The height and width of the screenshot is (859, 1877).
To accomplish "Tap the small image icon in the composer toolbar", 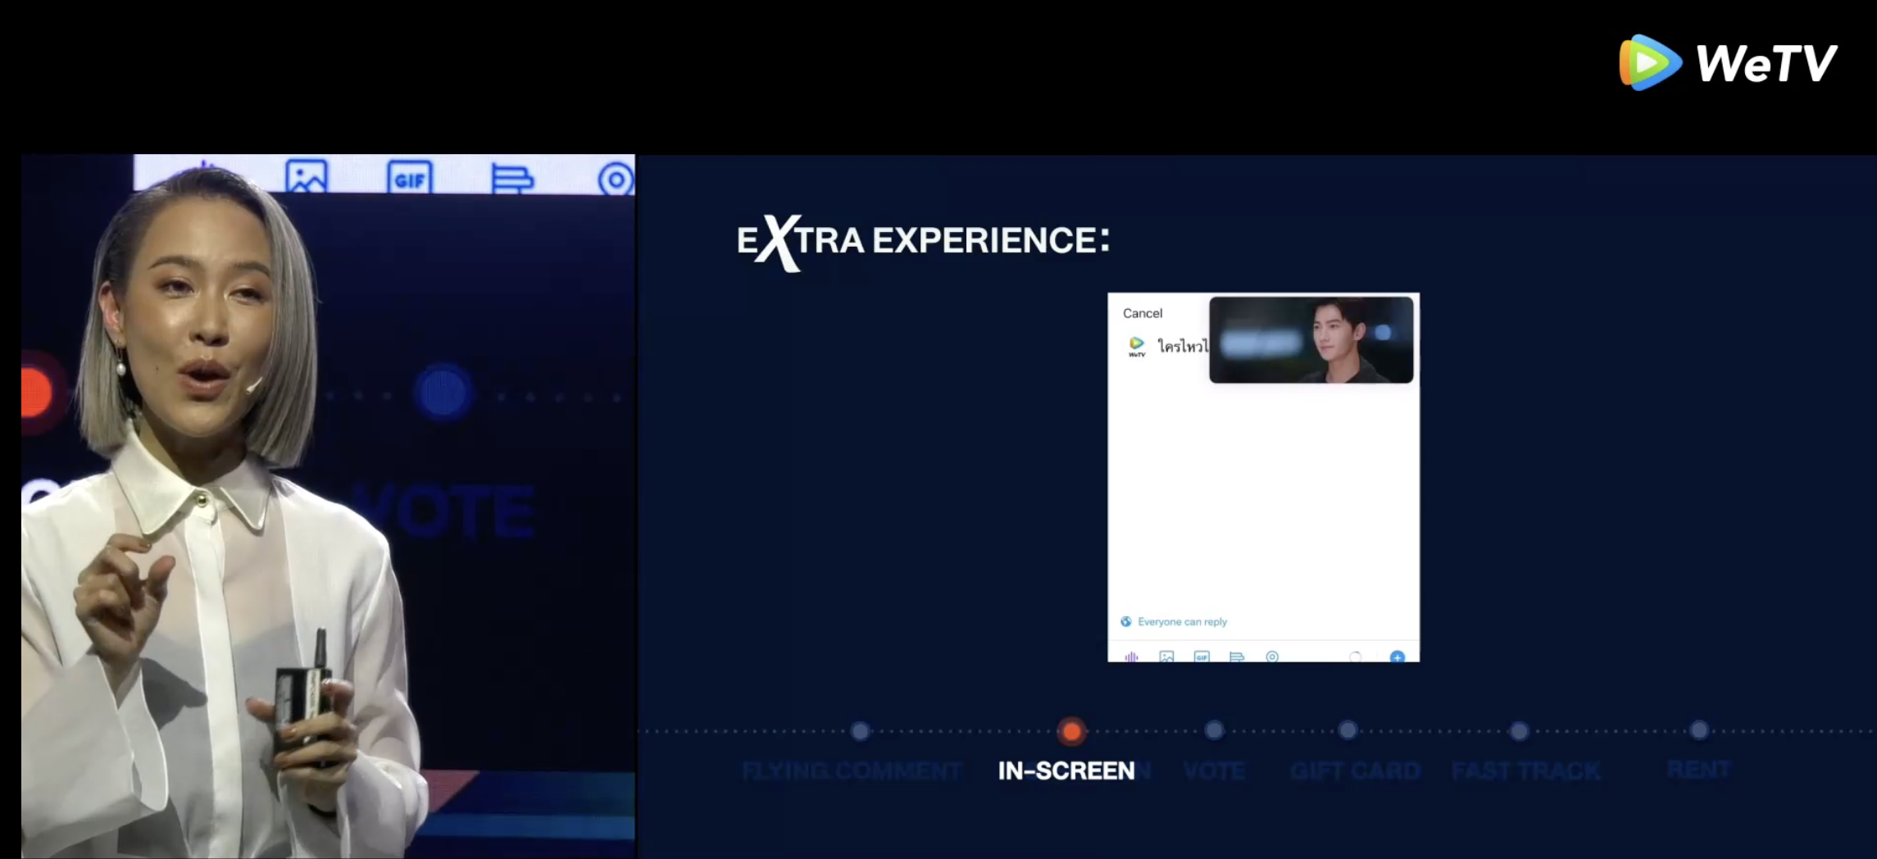I will (1166, 657).
